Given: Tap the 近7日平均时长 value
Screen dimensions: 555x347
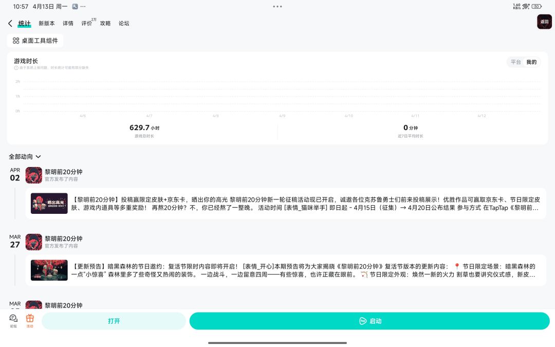Looking at the screenshot, I should coord(411,127).
